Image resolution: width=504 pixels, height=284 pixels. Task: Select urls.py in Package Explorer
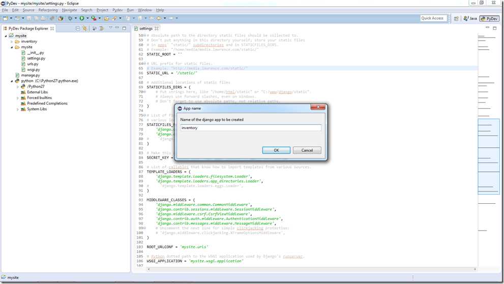33,64
